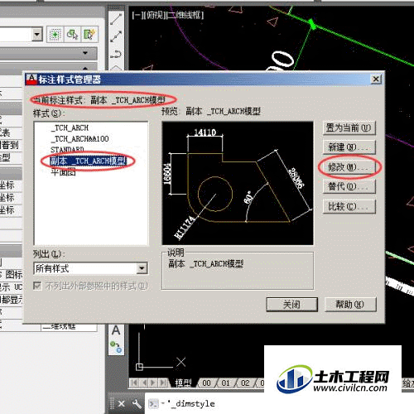Toggle 'Don't list styles in Xrefs' checkbox
The height and width of the screenshot is (414, 414).
37,286
